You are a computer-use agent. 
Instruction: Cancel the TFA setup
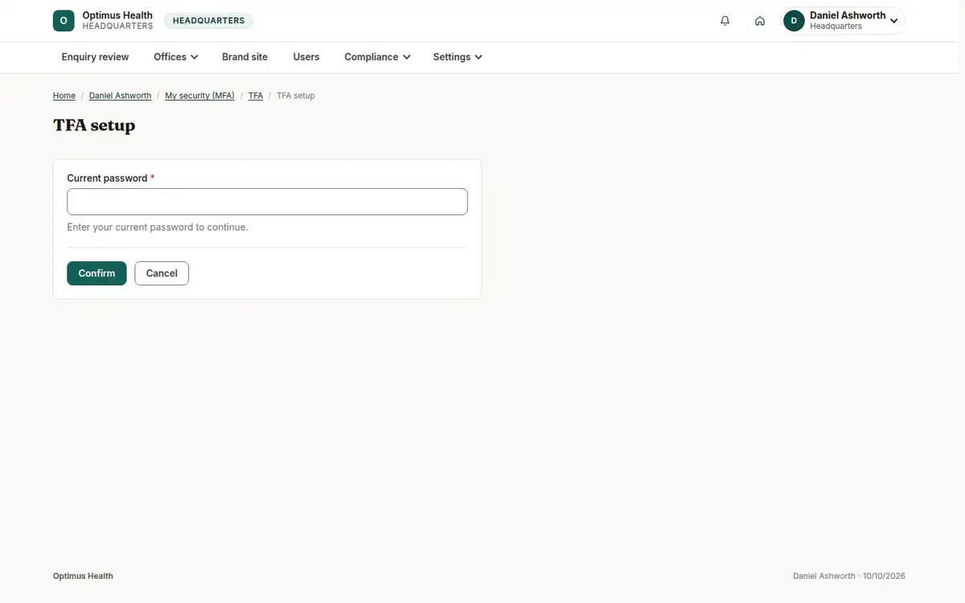162,273
